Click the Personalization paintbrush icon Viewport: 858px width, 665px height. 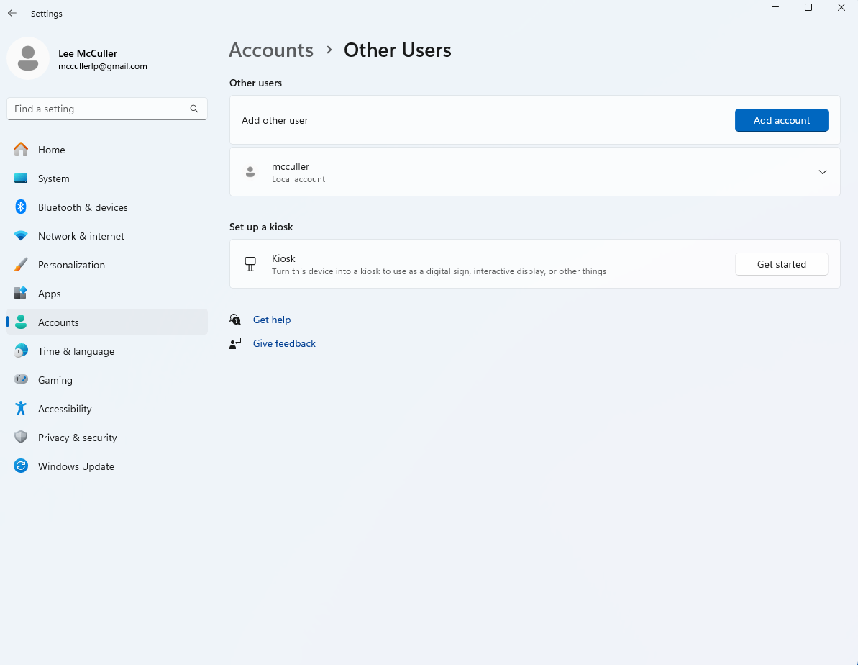[x=21, y=265]
